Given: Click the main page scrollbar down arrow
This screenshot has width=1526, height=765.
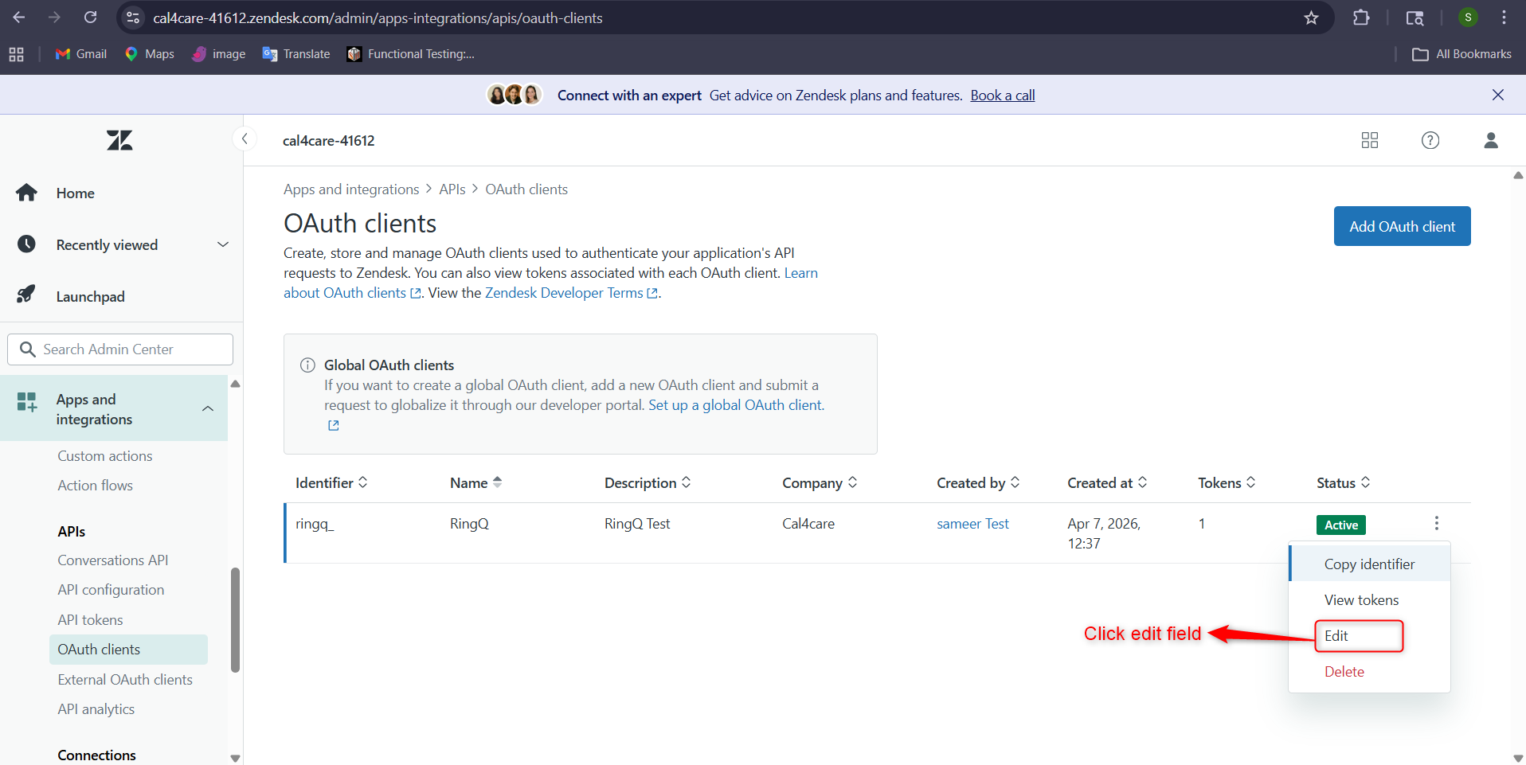Looking at the screenshot, I should click(x=1518, y=758).
